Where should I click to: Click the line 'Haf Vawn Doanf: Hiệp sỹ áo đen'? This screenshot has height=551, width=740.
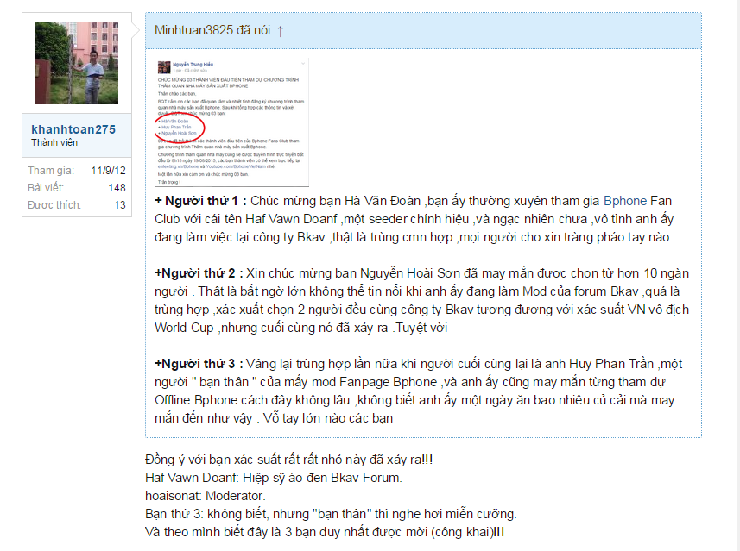click(274, 478)
